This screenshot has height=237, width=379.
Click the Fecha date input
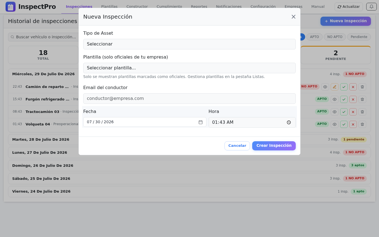[x=145, y=122]
